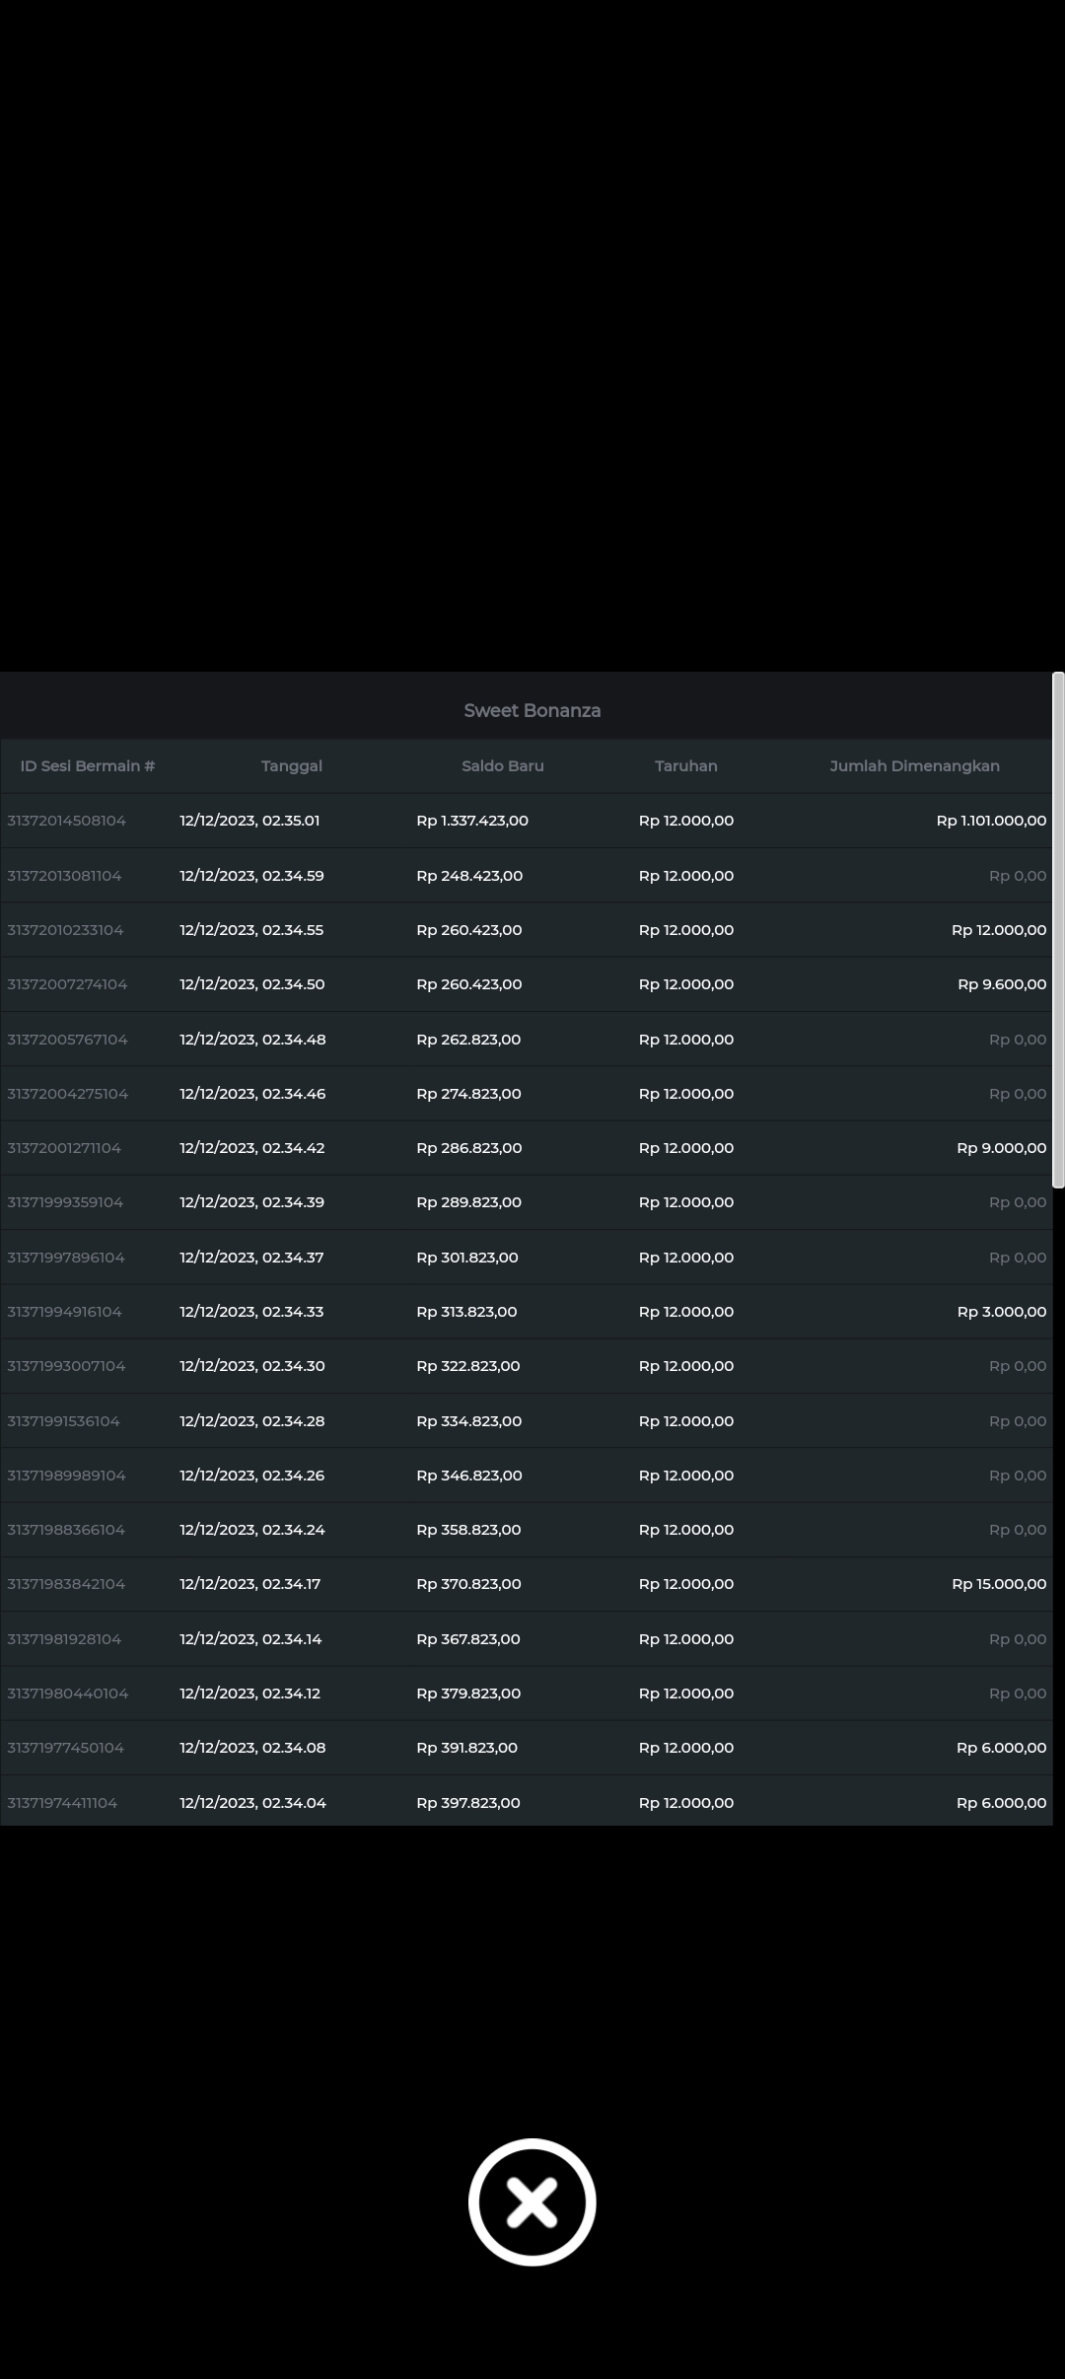The width and height of the screenshot is (1065, 2379).
Task: Open session ID 31372001271104
Action: click(64, 1148)
